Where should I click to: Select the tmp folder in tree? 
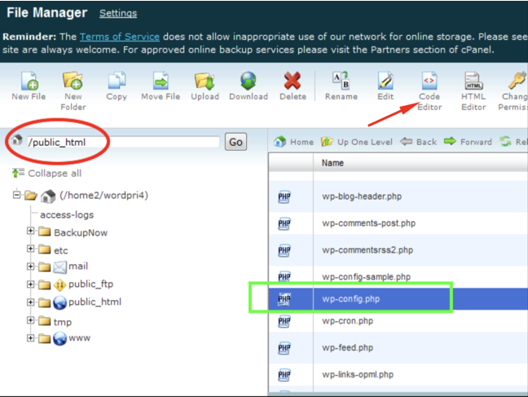pyautogui.click(x=63, y=322)
